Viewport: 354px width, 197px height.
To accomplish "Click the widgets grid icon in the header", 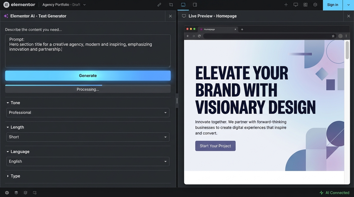I will tap(305, 4).
